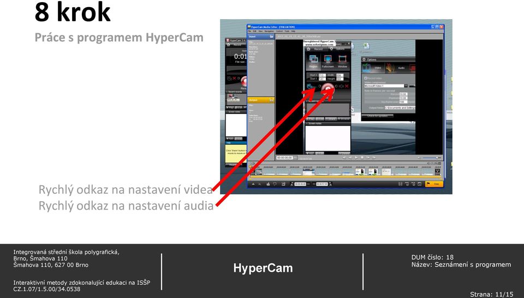
Task: Step forward one frame in player
Action: coord(367,158)
